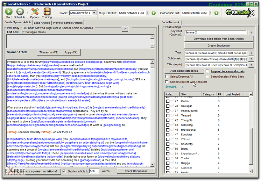Check the Terapad site checkbox
Screen dimensions: 261x181
click(168, 115)
